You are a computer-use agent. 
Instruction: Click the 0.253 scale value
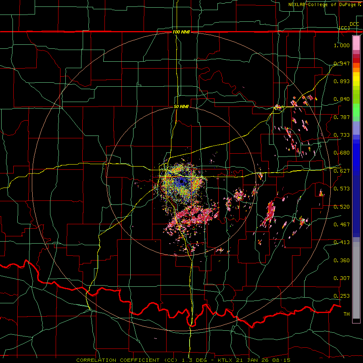(x=342, y=296)
